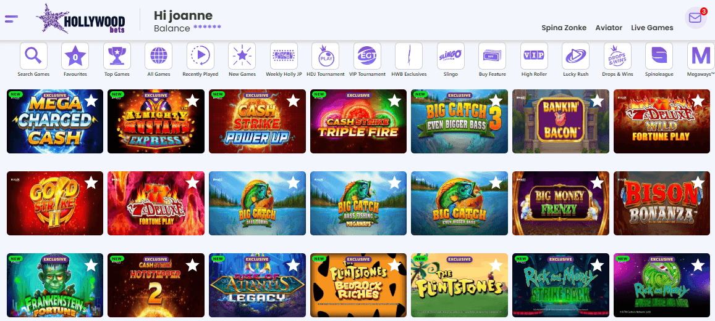Screen dimensions: 715x321
Task: Click the Hi joanne greeting
Action: pyautogui.click(x=184, y=16)
